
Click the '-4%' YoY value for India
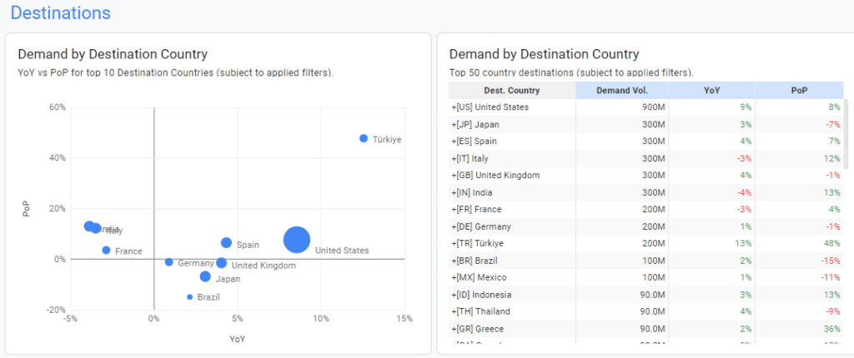745,192
